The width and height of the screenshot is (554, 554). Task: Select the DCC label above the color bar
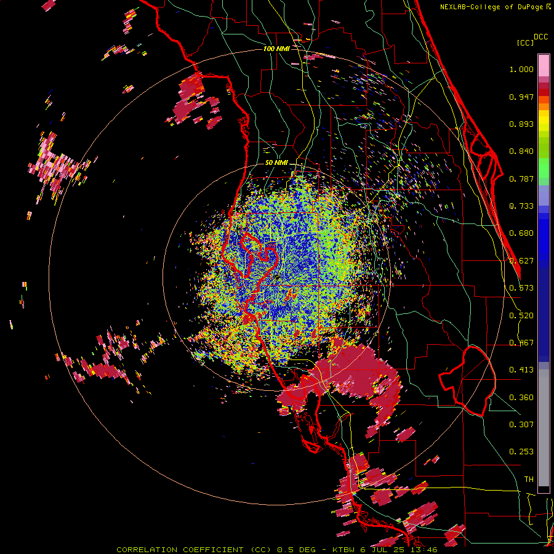click(540, 37)
